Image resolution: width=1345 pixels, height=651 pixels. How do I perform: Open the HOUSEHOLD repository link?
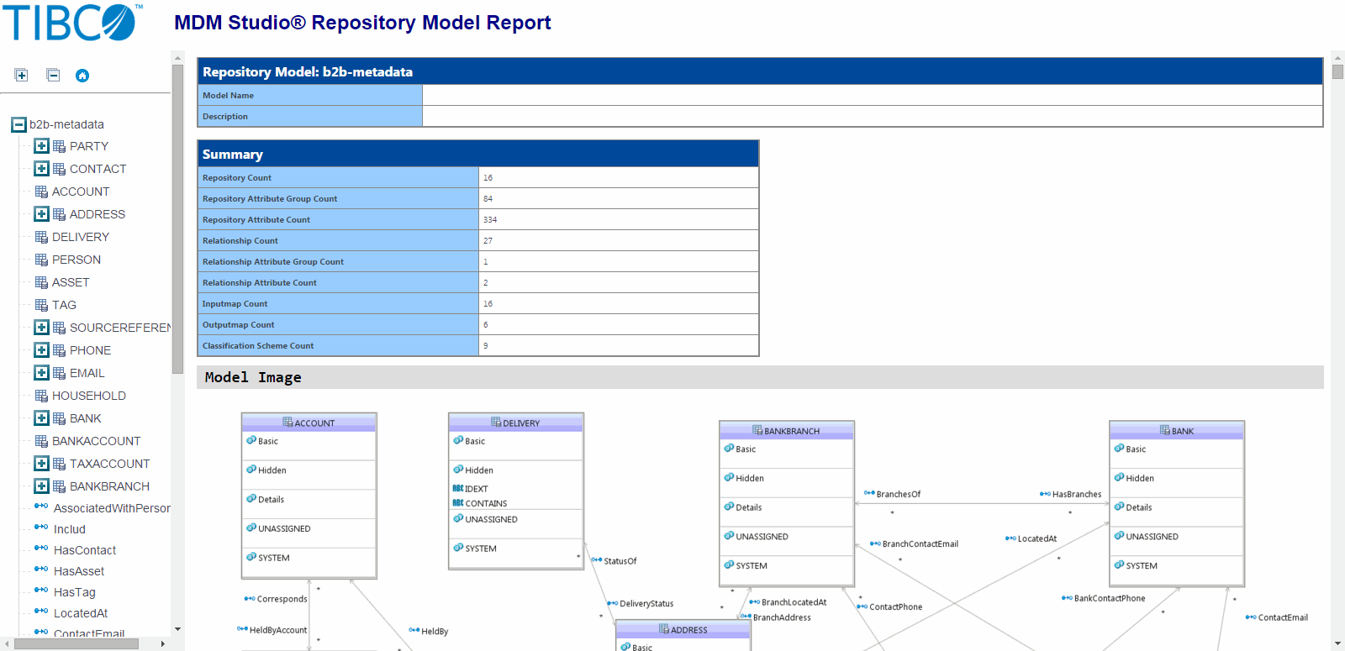point(89,396)
